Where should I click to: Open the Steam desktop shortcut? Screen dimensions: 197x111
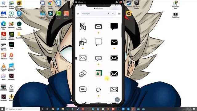pyautogui.click(x=129, y=4)
